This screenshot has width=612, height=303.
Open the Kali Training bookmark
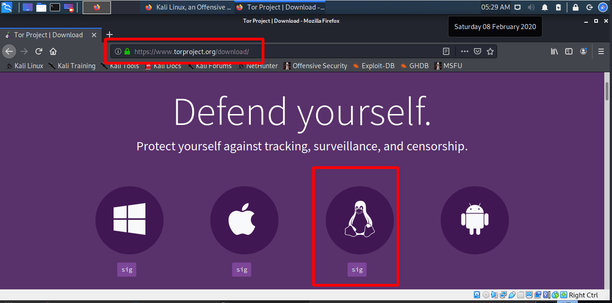tap(72, 66)
